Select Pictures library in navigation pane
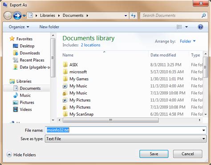The height and width of the screenshot is (165, 211). tap(24, 102)
